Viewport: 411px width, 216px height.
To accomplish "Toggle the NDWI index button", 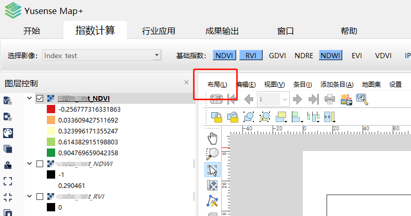I will (x=330, y=56).
